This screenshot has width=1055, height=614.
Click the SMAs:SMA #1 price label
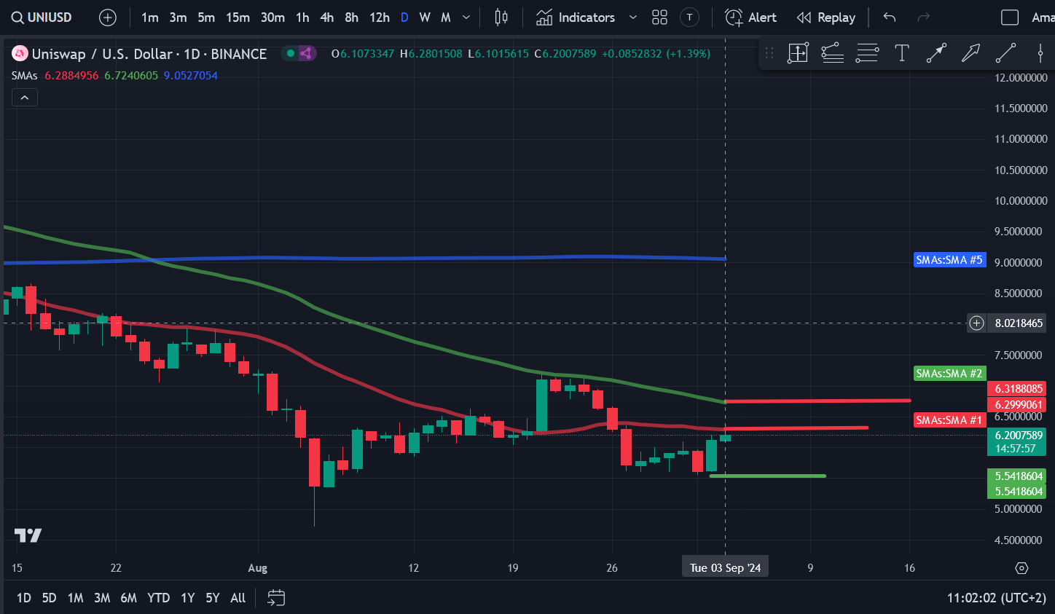(949, 420)
